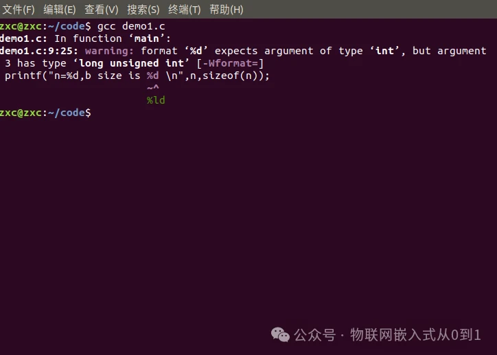Open the 文件(F) menu
Viewport: 497px width, 355px height.
tap(19, 10)
